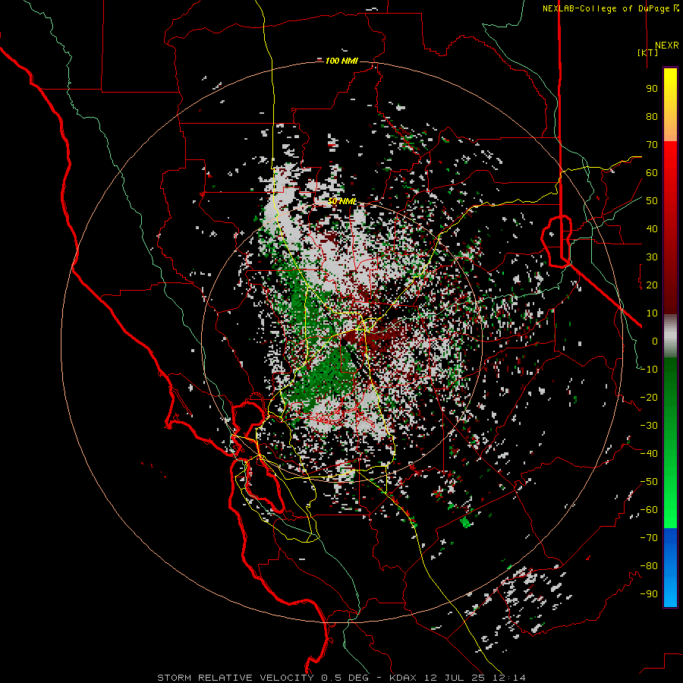Click the blue bottom segment of color bar
683x683 pixels.
click(x=670, y=567)
